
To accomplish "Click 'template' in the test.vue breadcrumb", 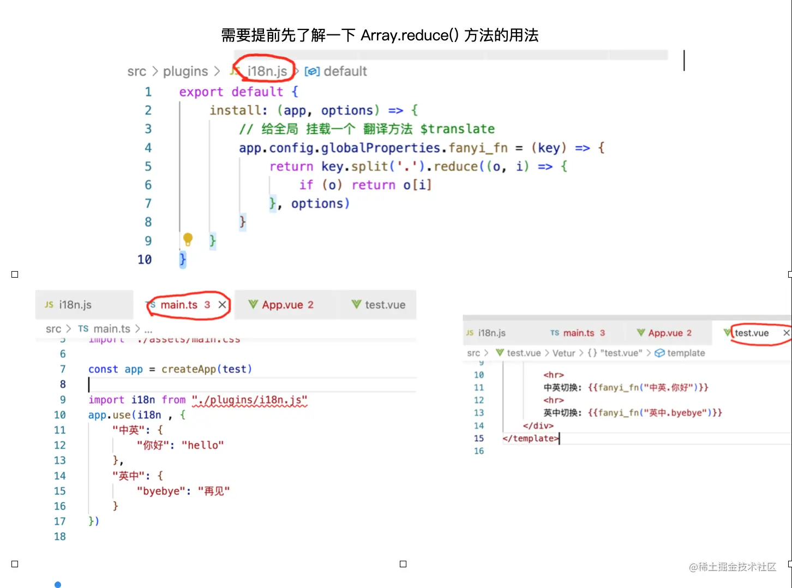I will (x=686, y=353).
